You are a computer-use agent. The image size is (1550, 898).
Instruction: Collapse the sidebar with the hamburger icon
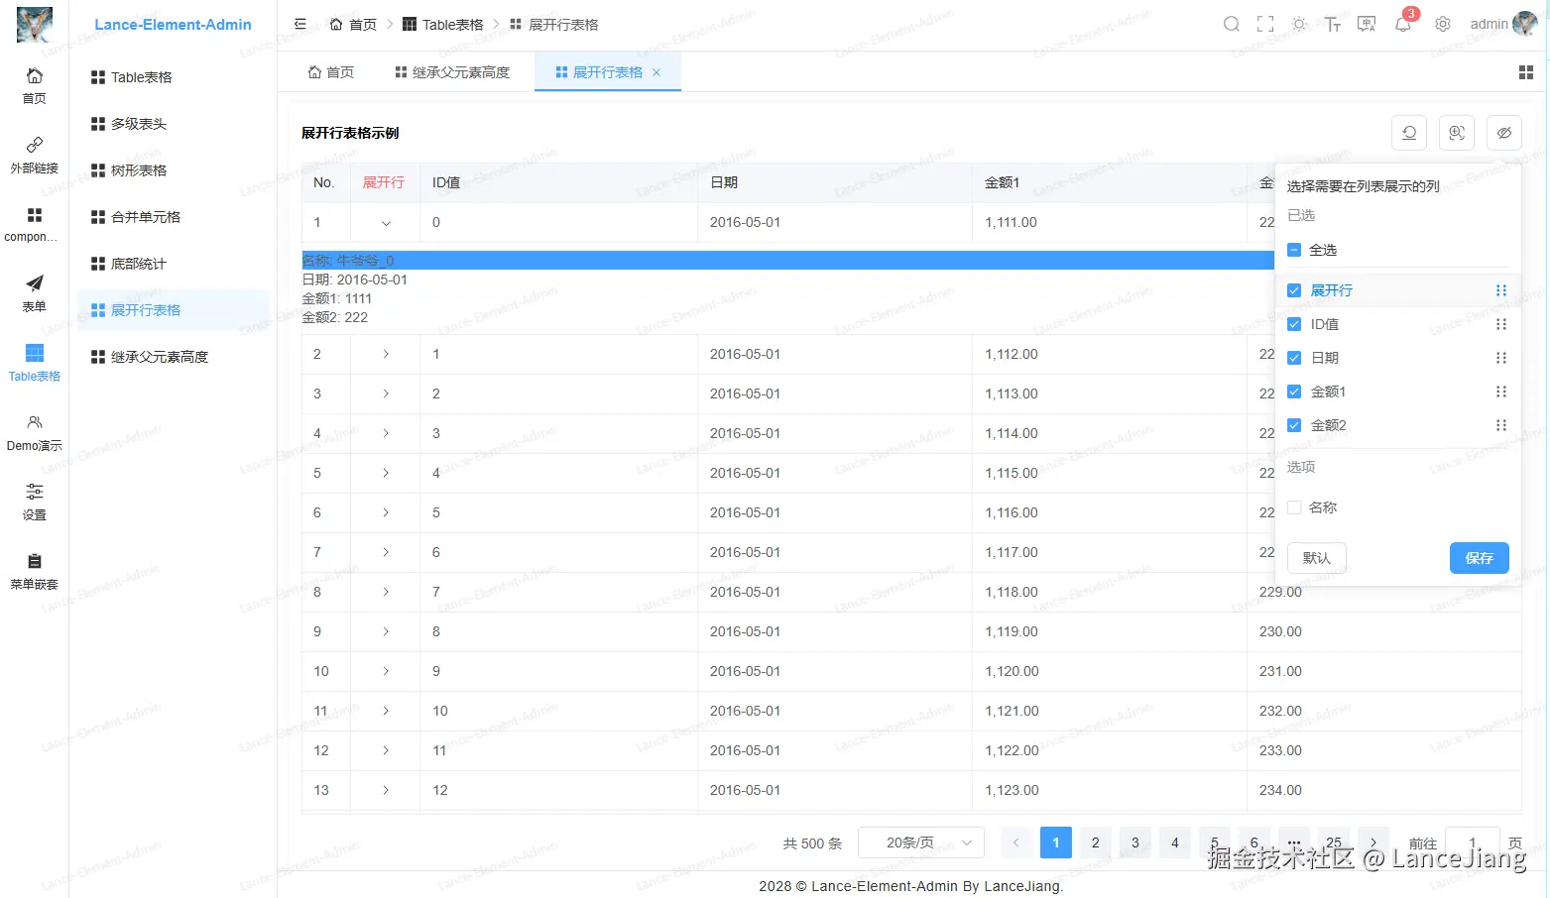299,23
